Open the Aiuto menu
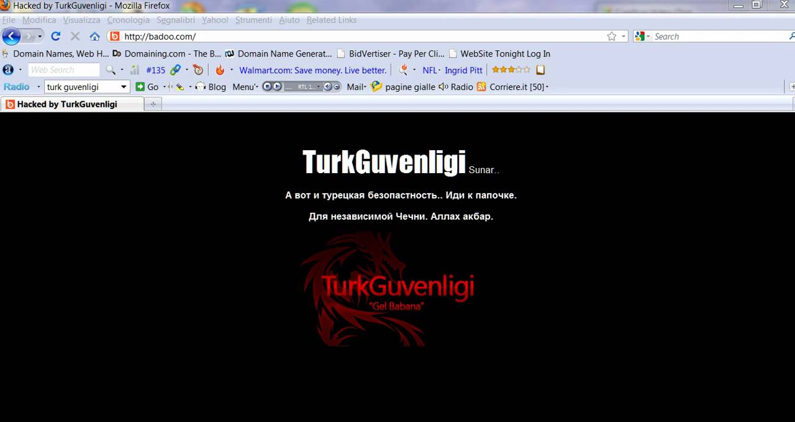Image resolution: width=795 pixels, height=422 pixels. pyautogui.click(x=289, y=20)
